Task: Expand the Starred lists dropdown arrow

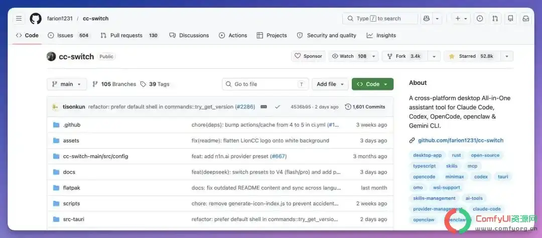Action: click(507, 56)
